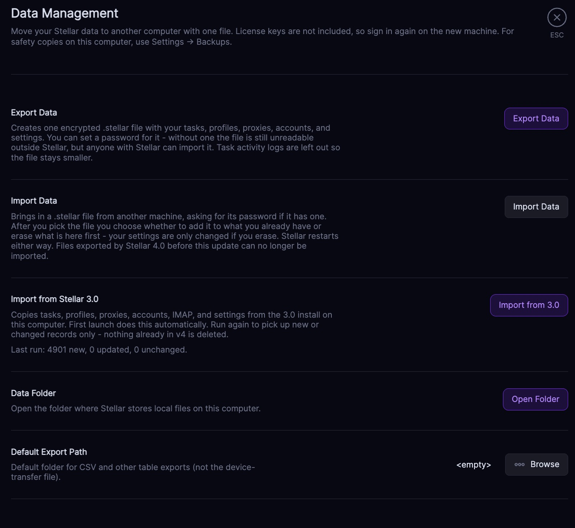Browse for a default export path
The image size is (575, 528).
coord(536,465)
